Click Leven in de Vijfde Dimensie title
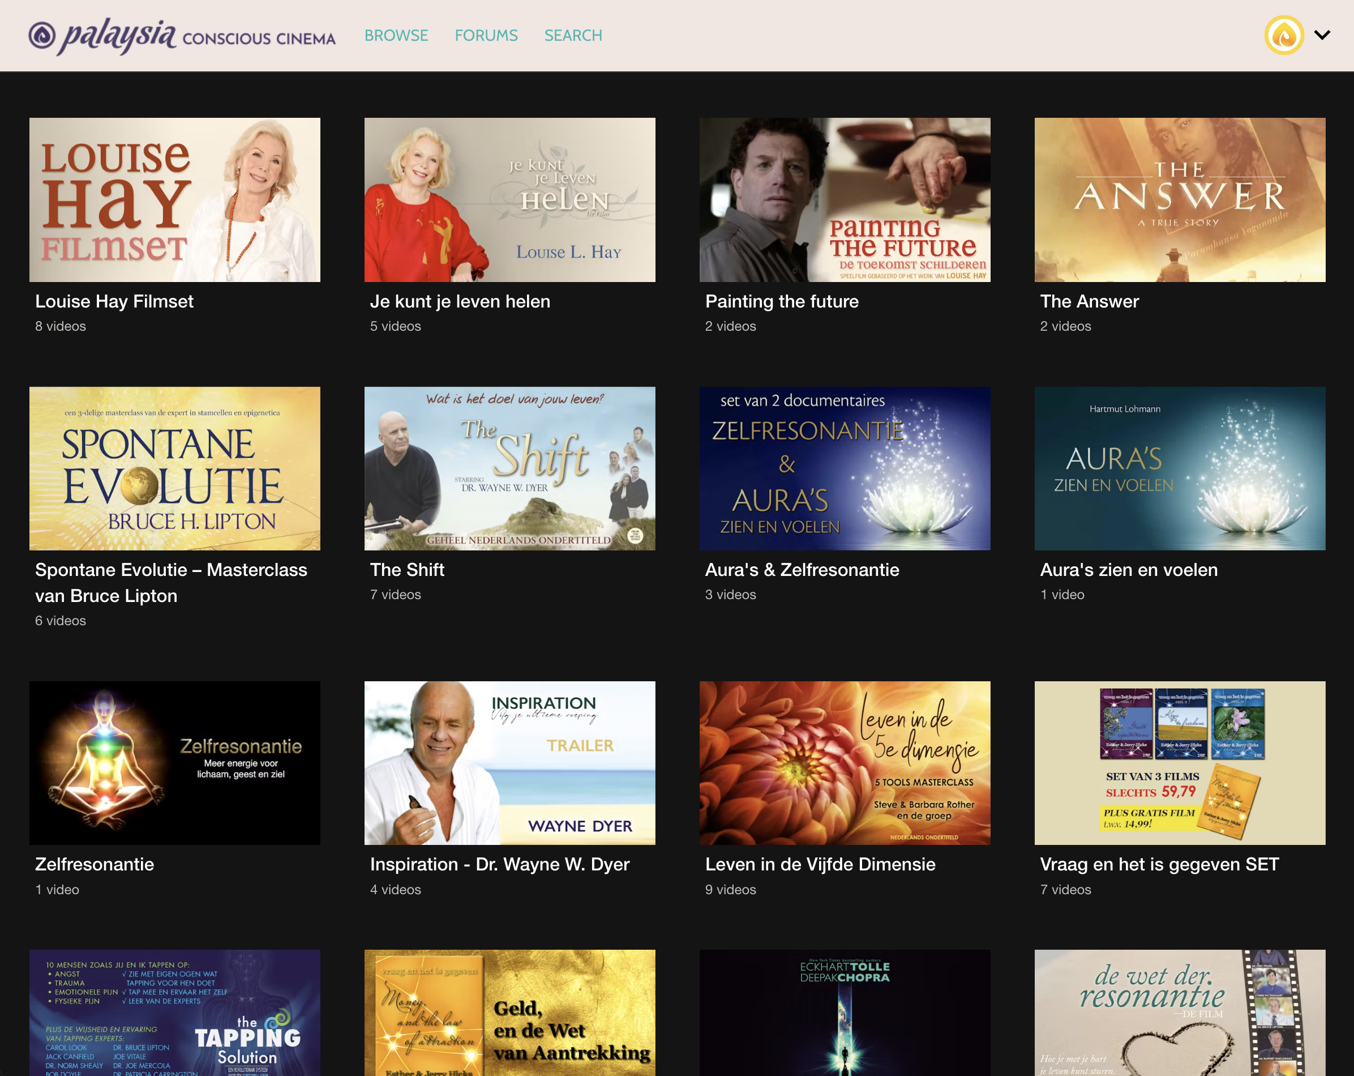1354x1076 pixels. (820, 864)
